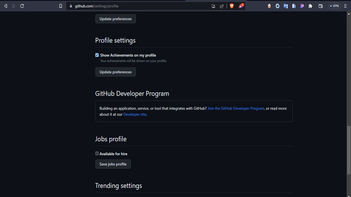Image resolution: width=351 pixels, height=197 pixels.
Task: View site info via lock icon
Action: [x=71, y=6]
